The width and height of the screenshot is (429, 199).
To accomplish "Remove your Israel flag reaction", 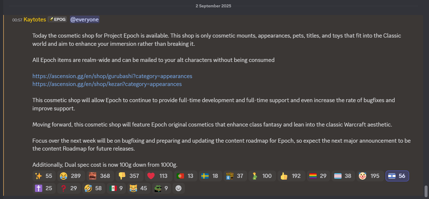I will coord(397,176).
